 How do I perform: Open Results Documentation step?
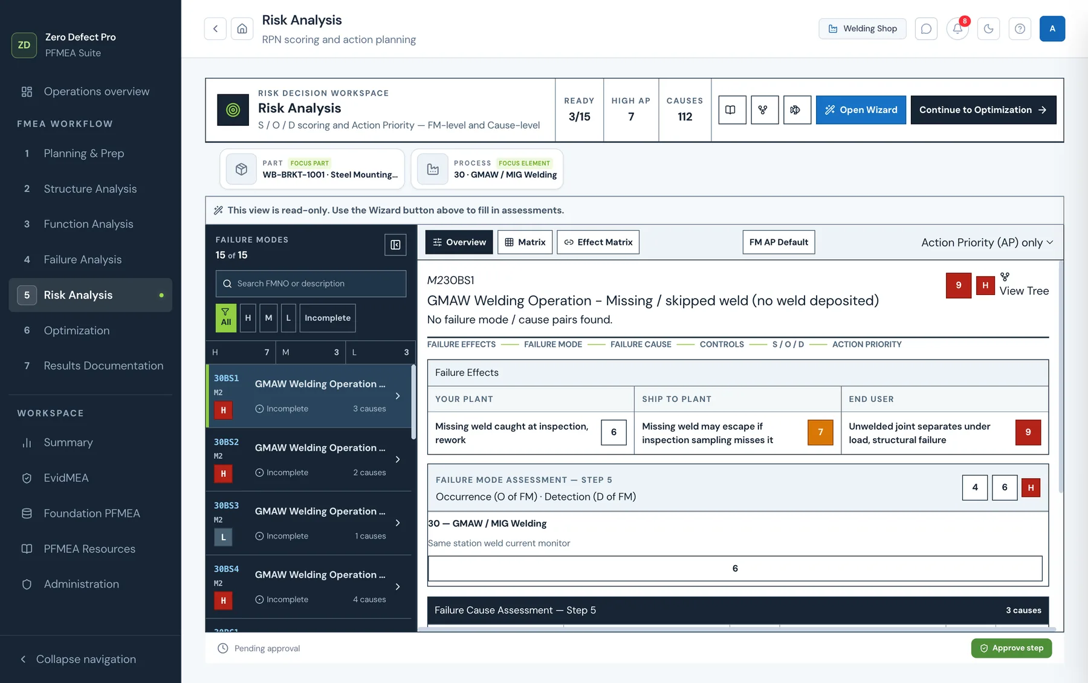pos(91,366)
